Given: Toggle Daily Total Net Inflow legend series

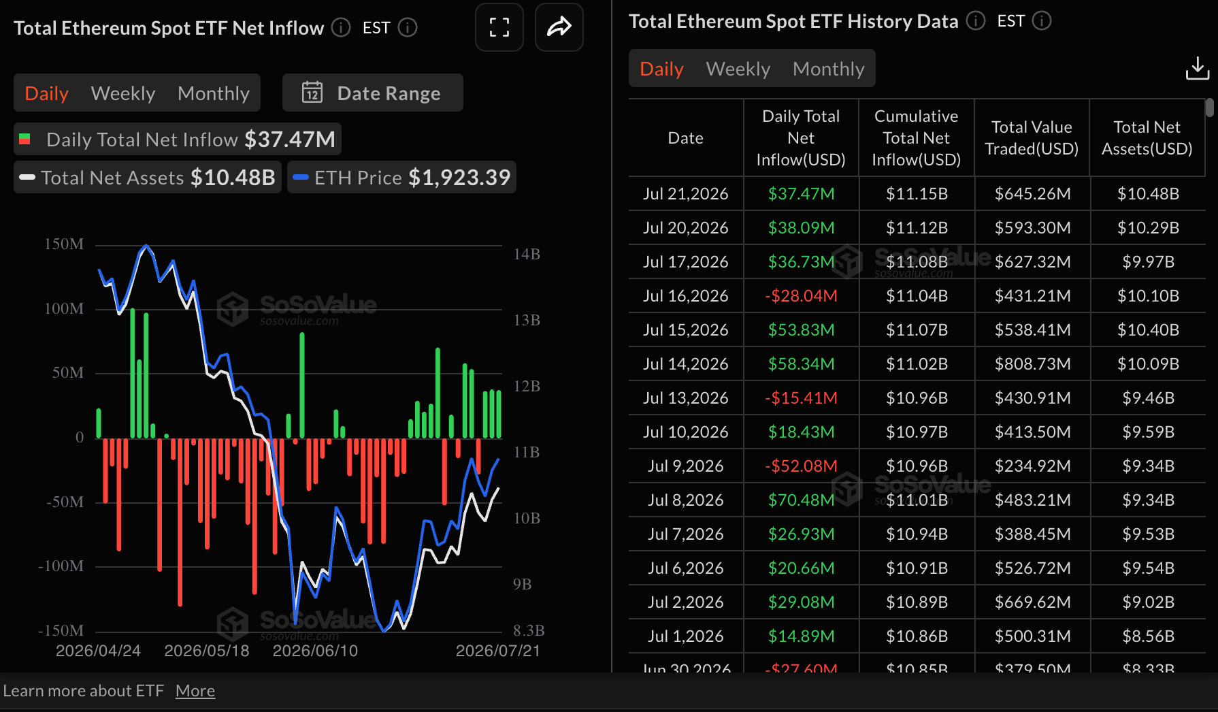Looking at the screenshot, I should coord(178,140).
